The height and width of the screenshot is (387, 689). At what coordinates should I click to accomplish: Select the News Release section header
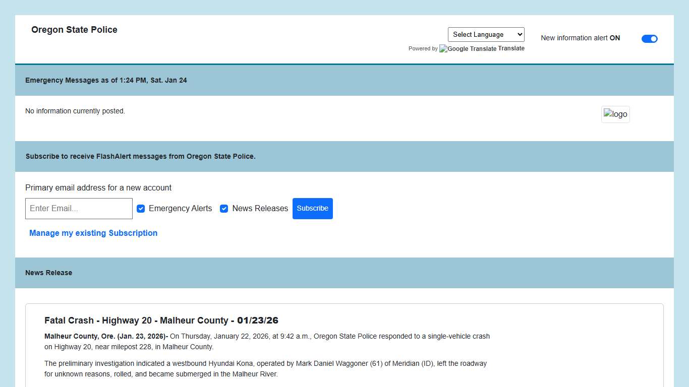(x=48, y=273)
